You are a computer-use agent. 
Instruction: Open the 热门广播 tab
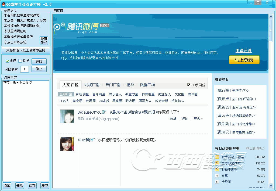pyautogui.click(x=113, y=85)
